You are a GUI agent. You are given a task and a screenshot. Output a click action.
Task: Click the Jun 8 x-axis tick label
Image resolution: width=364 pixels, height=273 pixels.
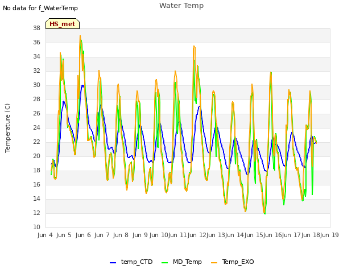point(121,235)
